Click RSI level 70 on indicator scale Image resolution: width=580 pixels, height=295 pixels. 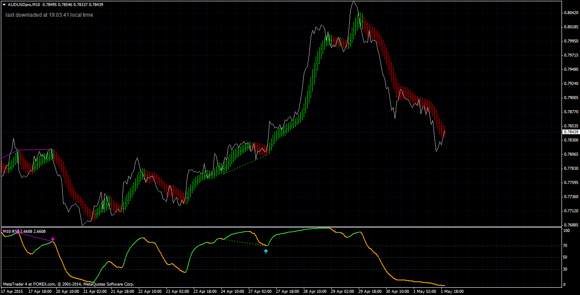point(565,246)
